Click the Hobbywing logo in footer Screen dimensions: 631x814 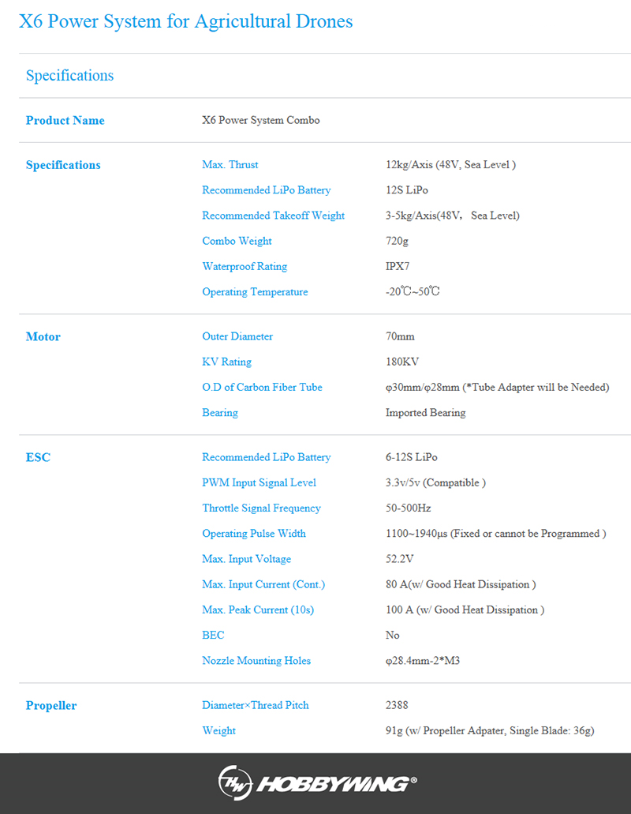coord(317,782)
